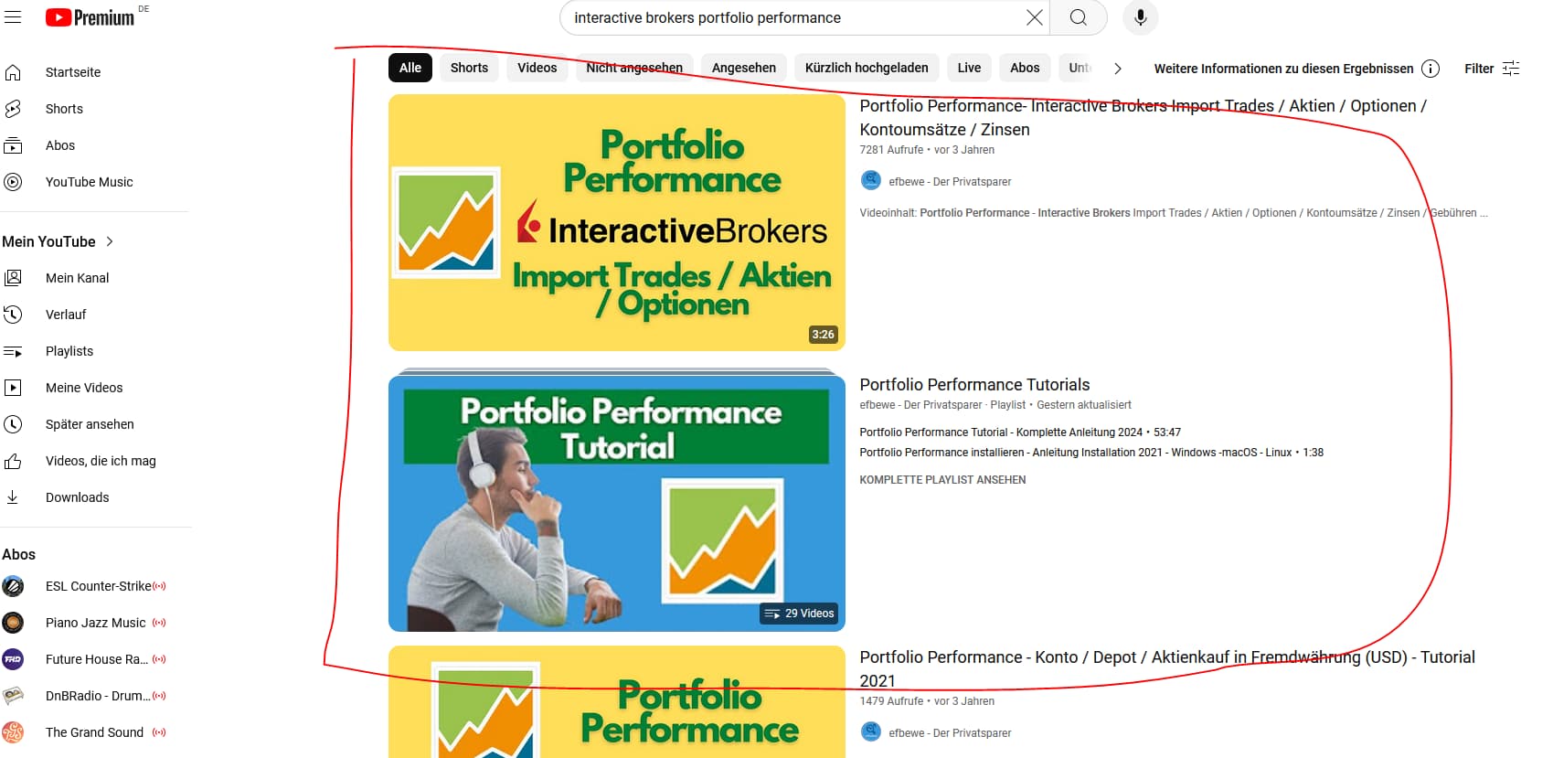Select the Angesehen filter chip
The height and width of the screenshot is (758, 1553).
pyautogui.click(x=744, y=68)
